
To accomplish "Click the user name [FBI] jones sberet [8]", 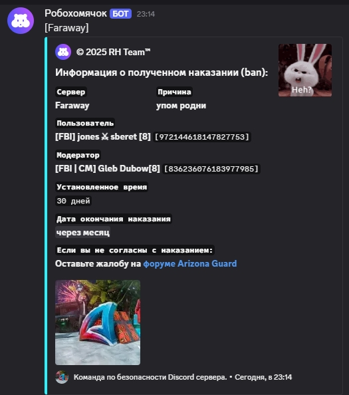I will click(x=103, y=137).
